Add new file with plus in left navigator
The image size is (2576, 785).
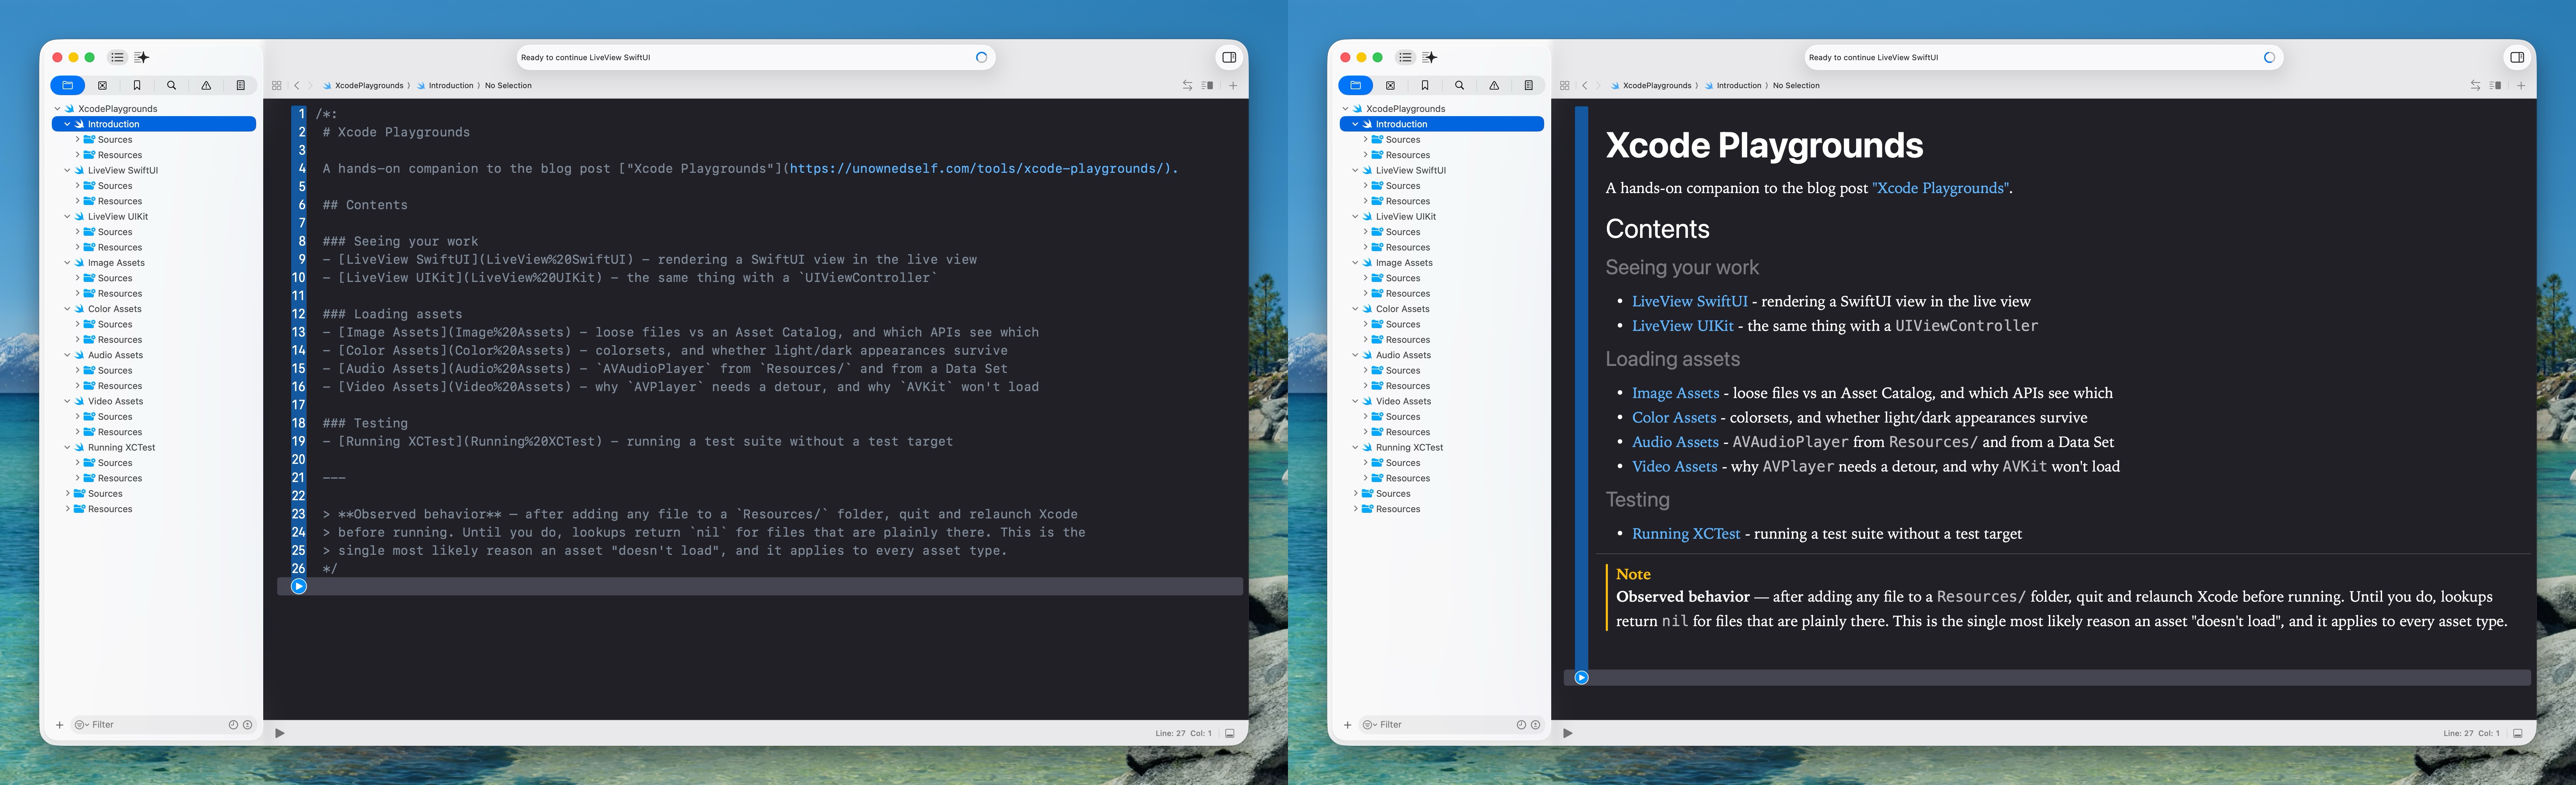pyautogui.click(x=60, y=725)
